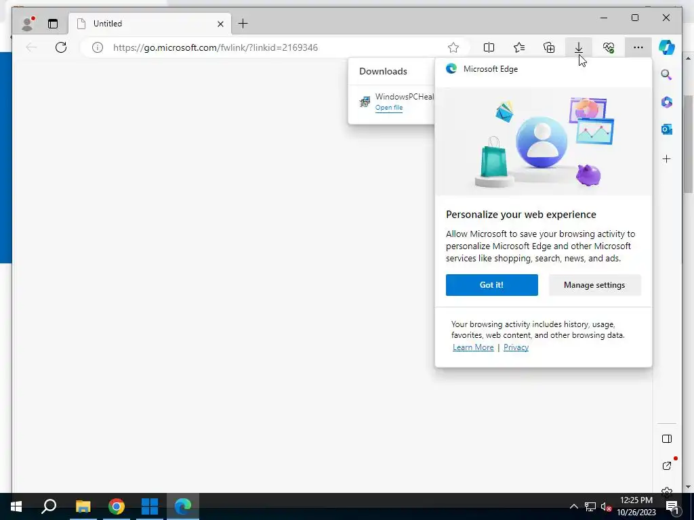Show hidden system tray icons chevron
Image resolution: width=694 pixels, height=520 pixels.
coord(573,506)
